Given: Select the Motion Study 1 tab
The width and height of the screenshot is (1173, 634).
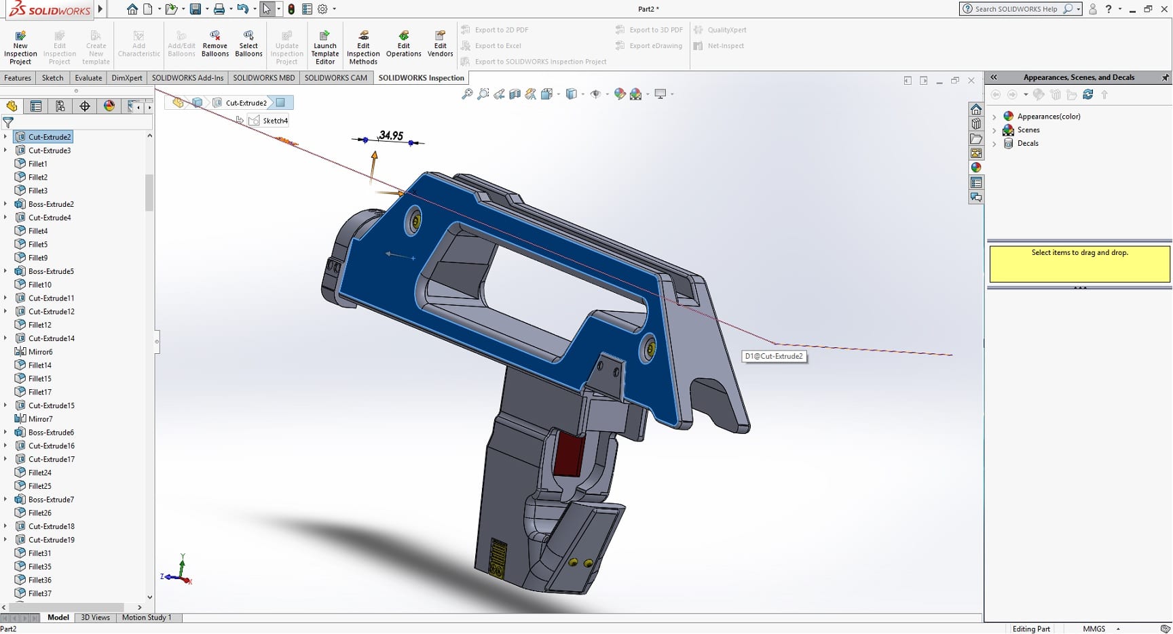Looking at the screenshot, I should pos(146,618).
